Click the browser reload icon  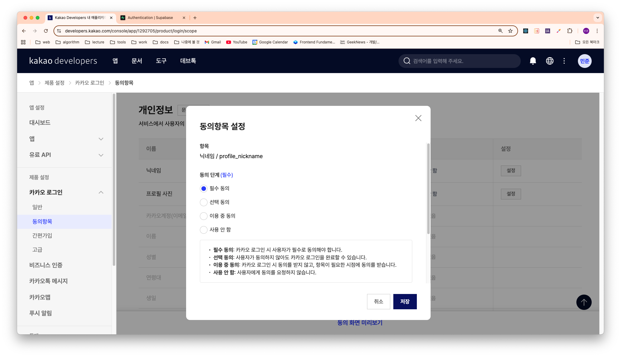pyautogui.click(x=46, y=31)
